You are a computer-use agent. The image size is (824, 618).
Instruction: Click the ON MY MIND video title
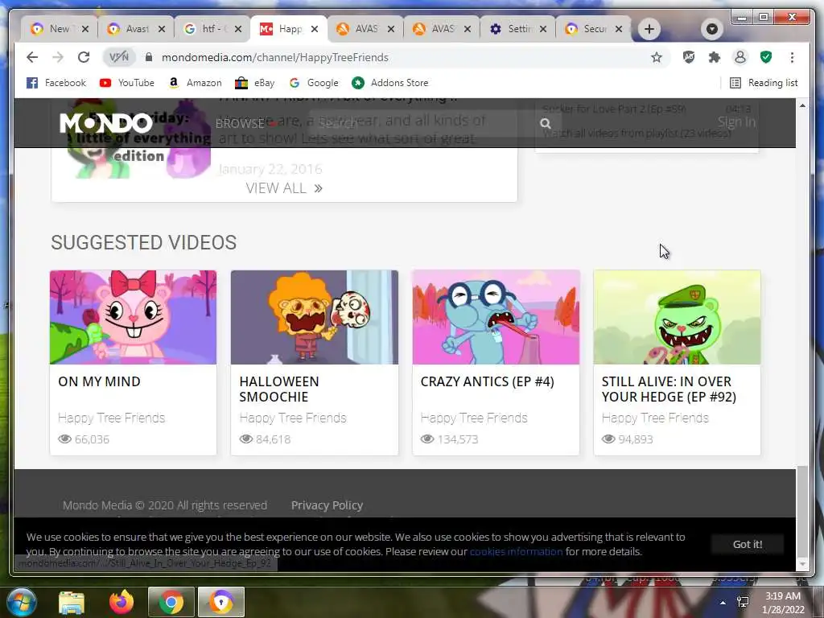coord(99,381)
